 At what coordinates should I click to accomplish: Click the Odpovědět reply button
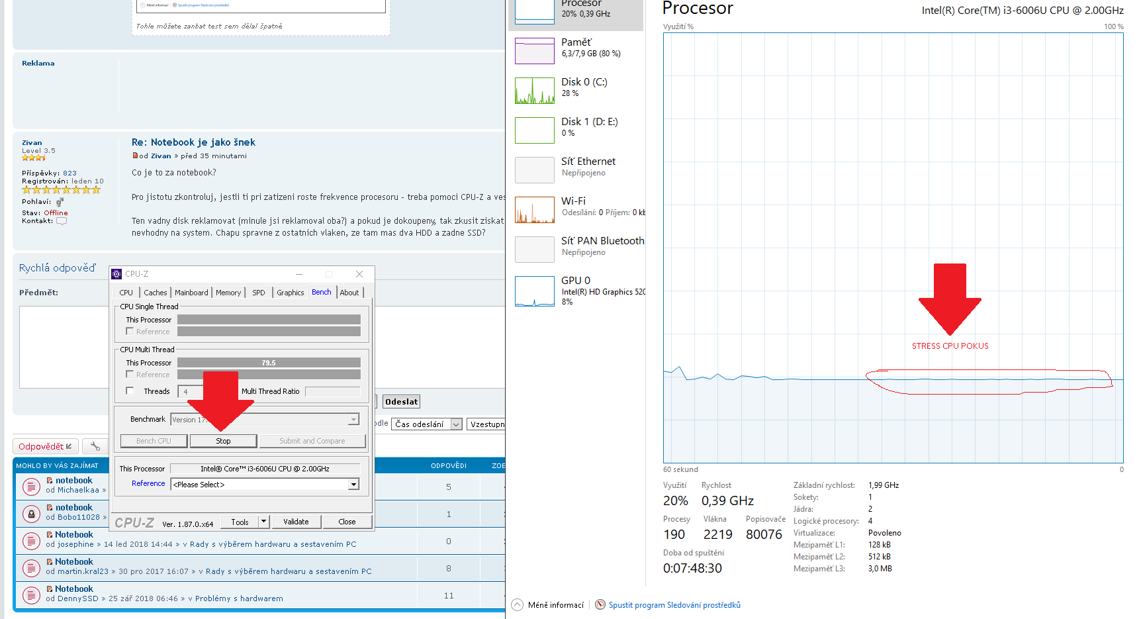pyautogui.click(x=46, y=446)
